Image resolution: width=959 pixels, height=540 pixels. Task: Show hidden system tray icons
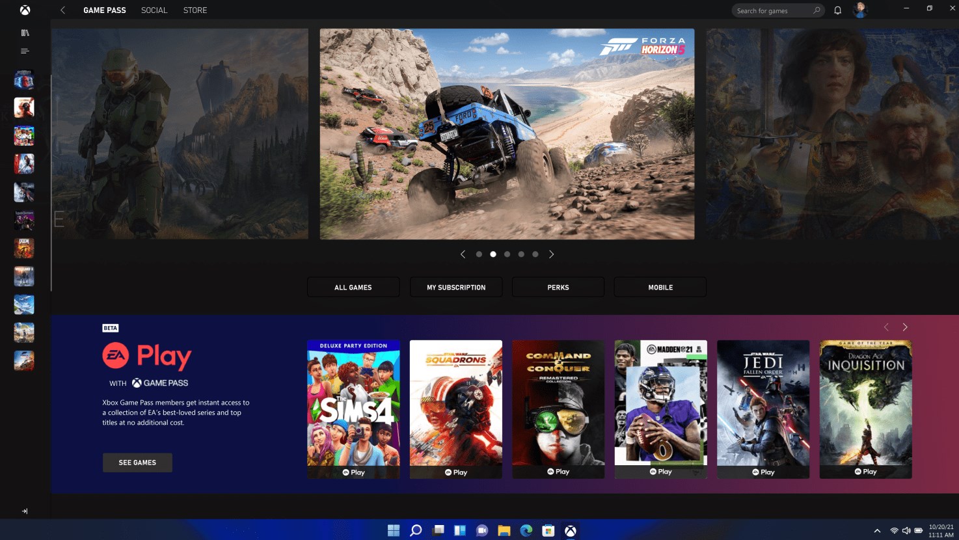coord(877,531)
